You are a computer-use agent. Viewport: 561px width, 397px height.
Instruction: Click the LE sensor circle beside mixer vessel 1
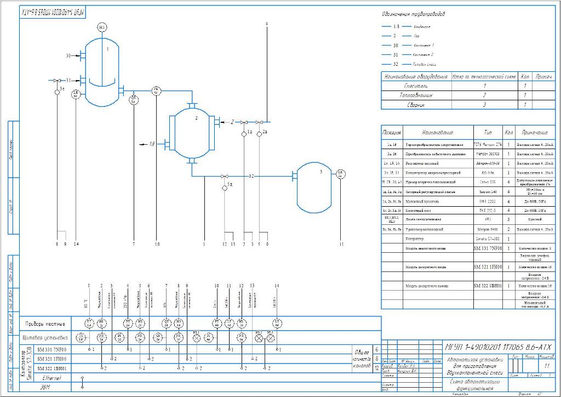(76, 94)
